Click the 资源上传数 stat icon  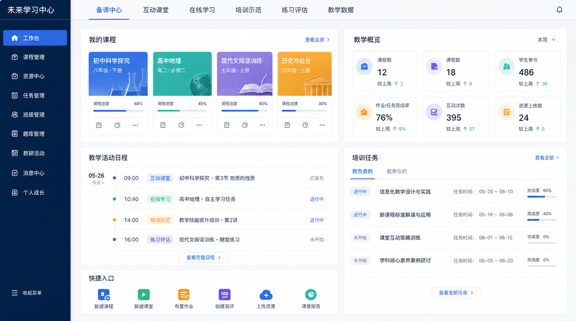pyautogui.click(x=506, y=112)
